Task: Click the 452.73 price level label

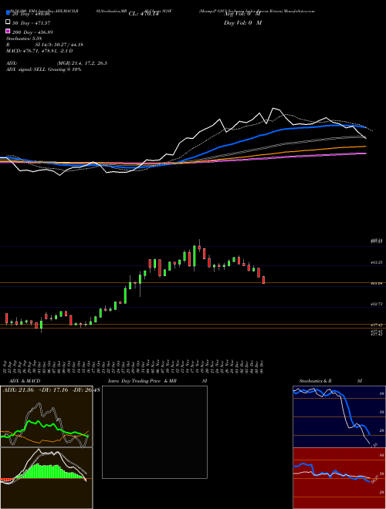Action: [x=377, y=304]
